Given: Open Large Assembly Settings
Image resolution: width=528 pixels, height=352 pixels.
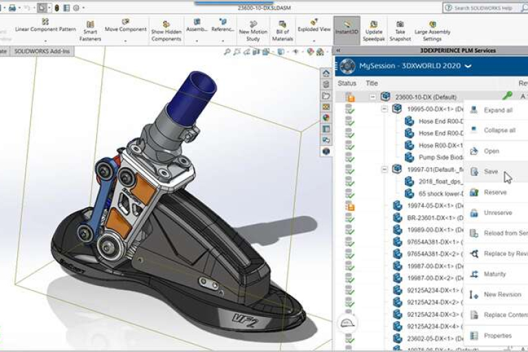Looking at the screenshot, I should click(432, 31).
